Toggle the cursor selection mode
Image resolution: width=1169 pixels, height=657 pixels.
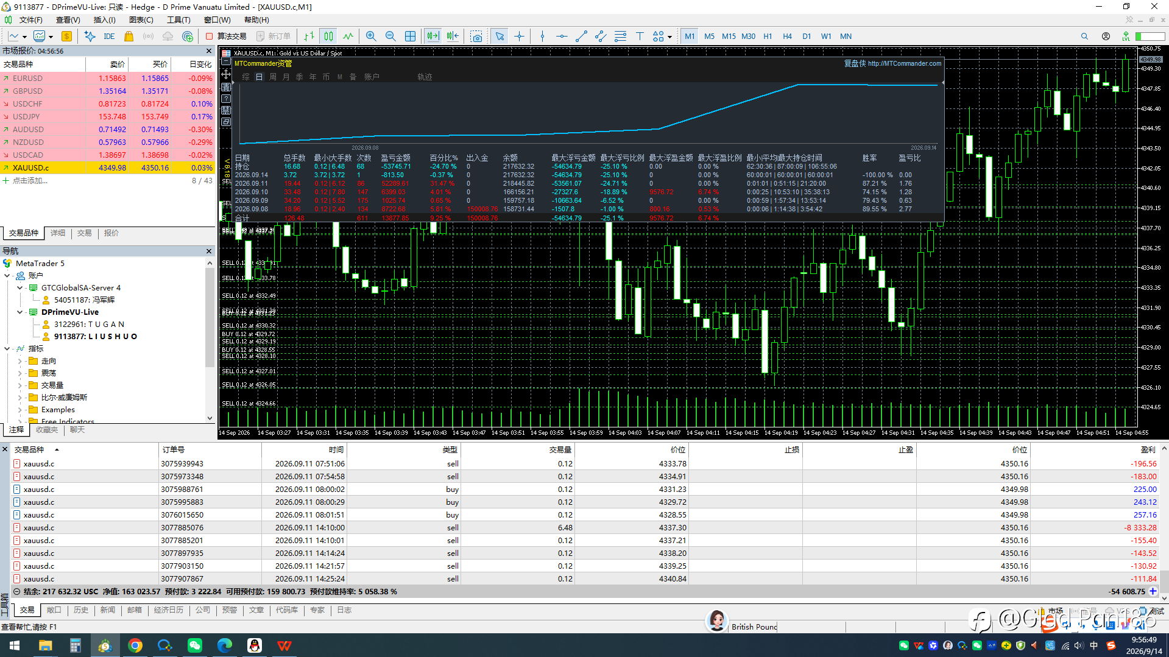point(500,37)
